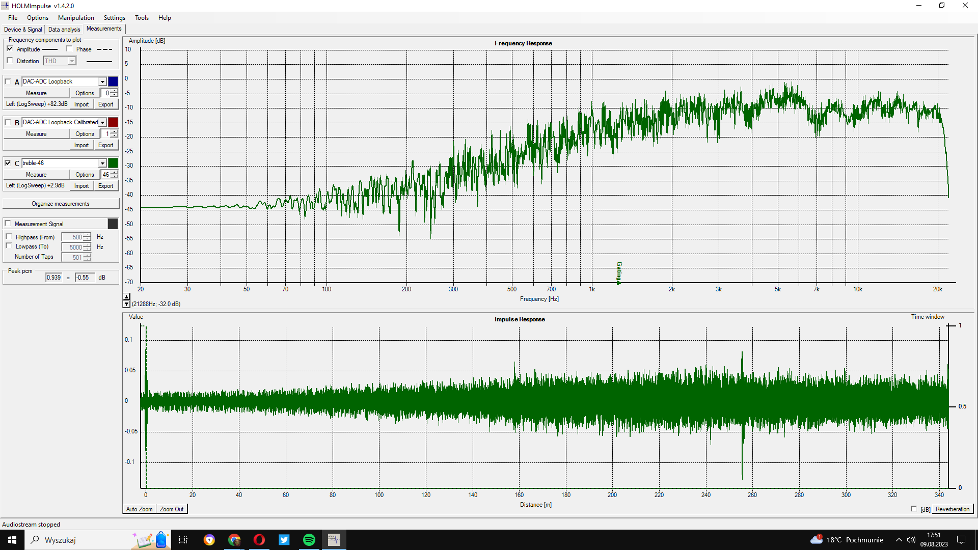Open Opera browser from the taskbar
The width and height of the screenshot is (978, 550).
point(259,540)
